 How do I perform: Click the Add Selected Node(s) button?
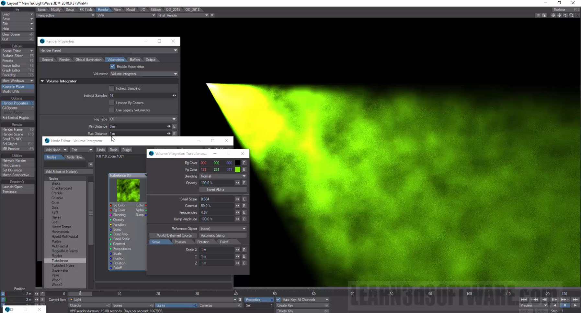(69, 172)
